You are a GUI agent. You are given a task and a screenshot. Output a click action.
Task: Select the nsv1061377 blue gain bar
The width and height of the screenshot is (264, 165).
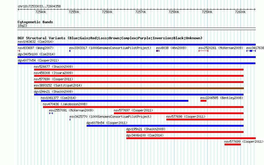(x=114, y=101)
